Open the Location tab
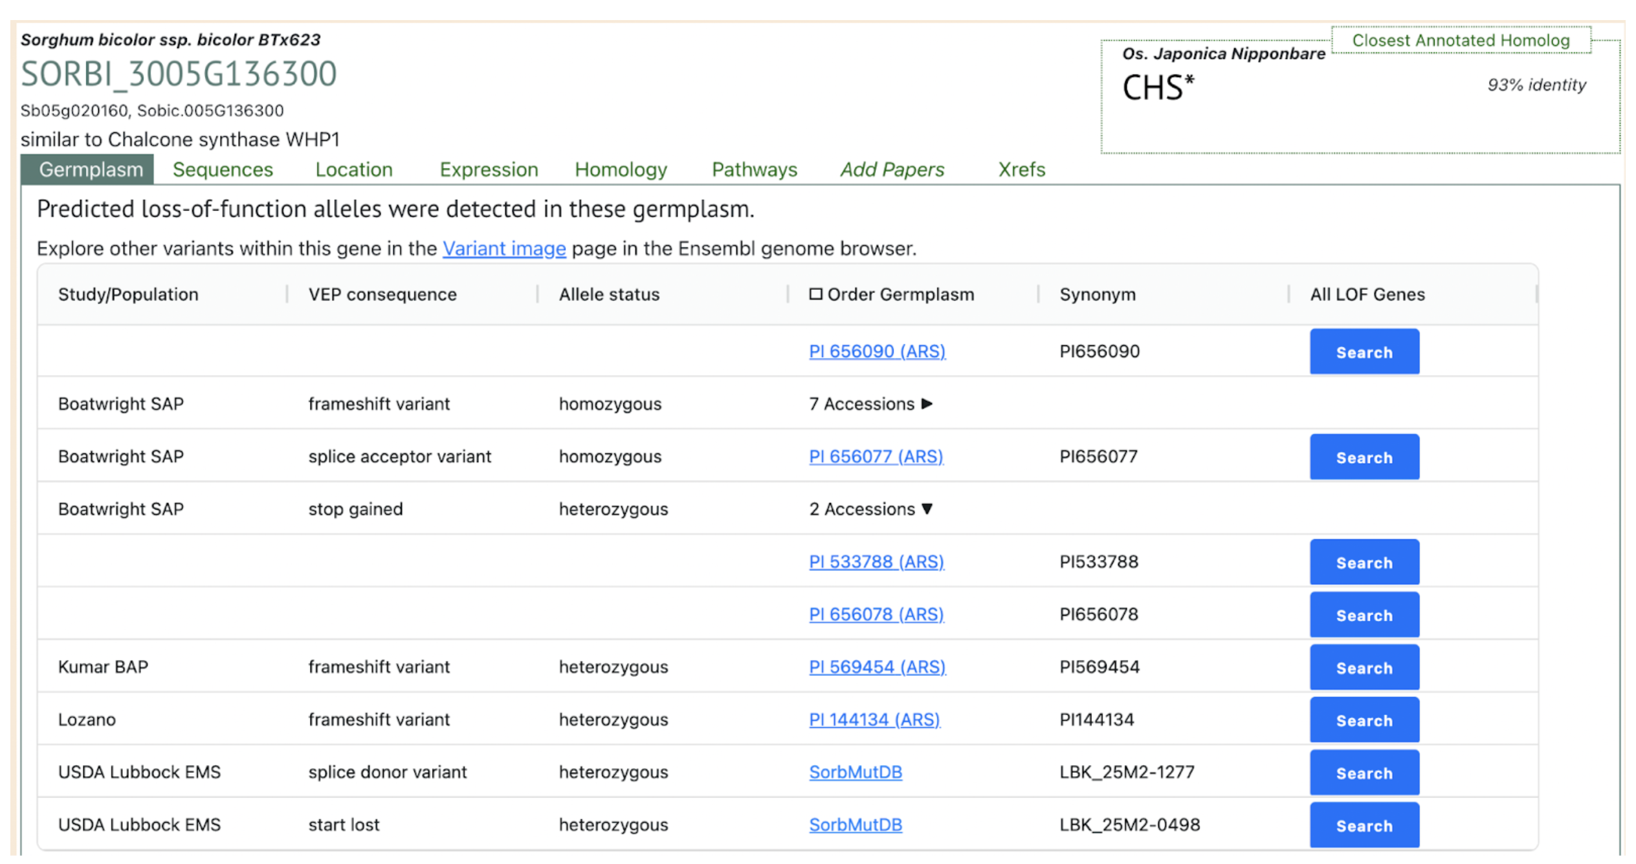This screenshot has height=864, width=1636. [354, 169]
